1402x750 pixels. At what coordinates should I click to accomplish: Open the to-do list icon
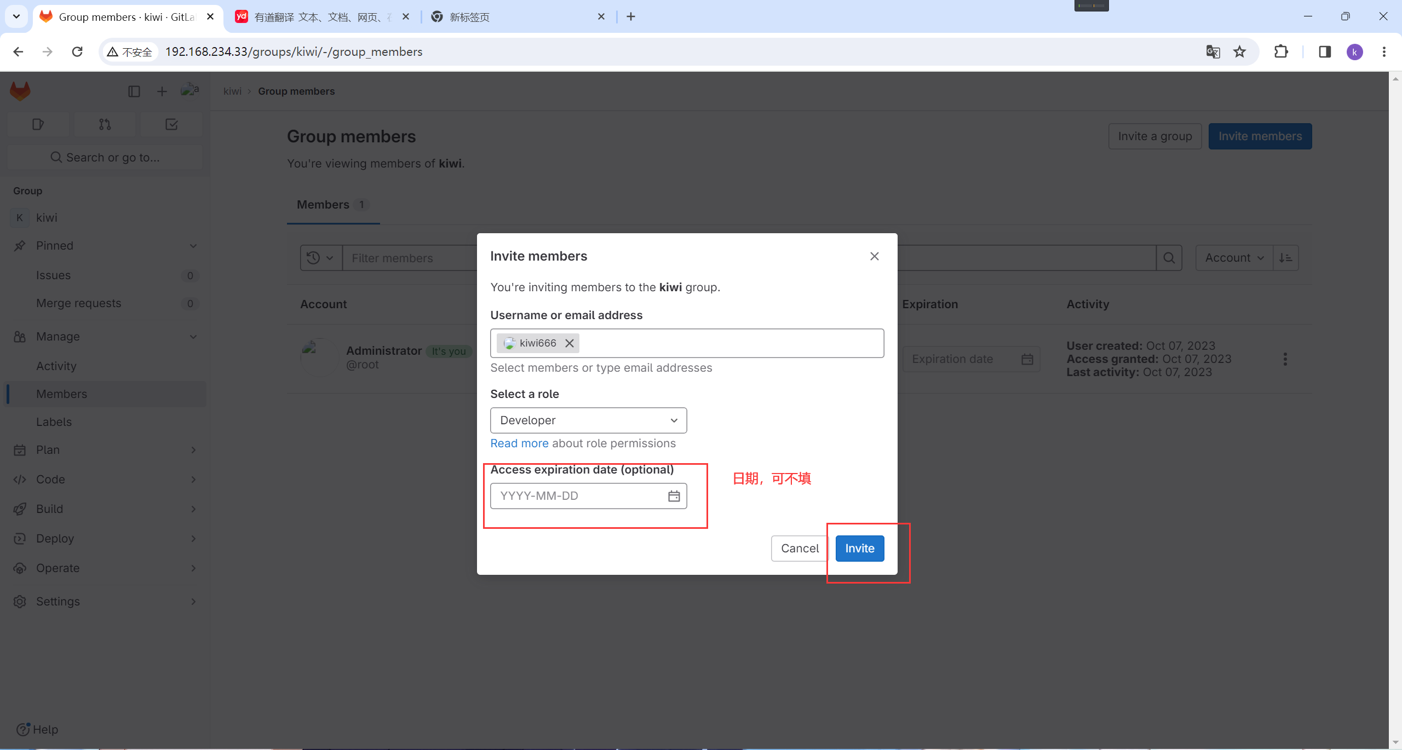pyautogui.click(x=171, y=124)
